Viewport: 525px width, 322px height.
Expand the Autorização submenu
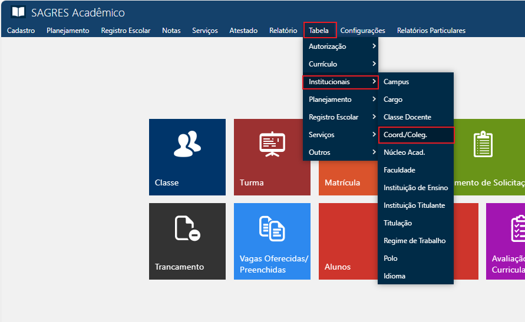[x=340, y=47]
